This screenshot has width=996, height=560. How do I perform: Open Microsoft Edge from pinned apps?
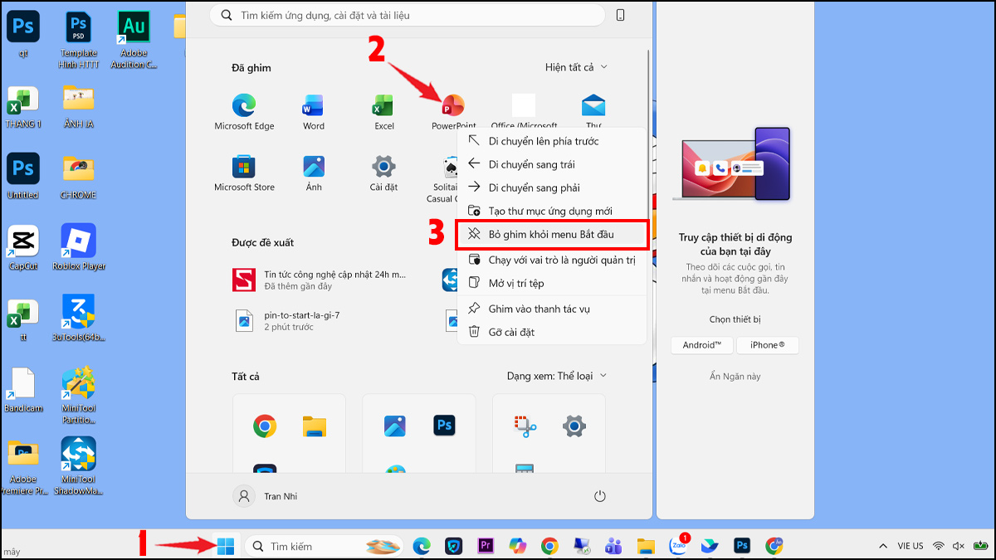click(244, 112)
